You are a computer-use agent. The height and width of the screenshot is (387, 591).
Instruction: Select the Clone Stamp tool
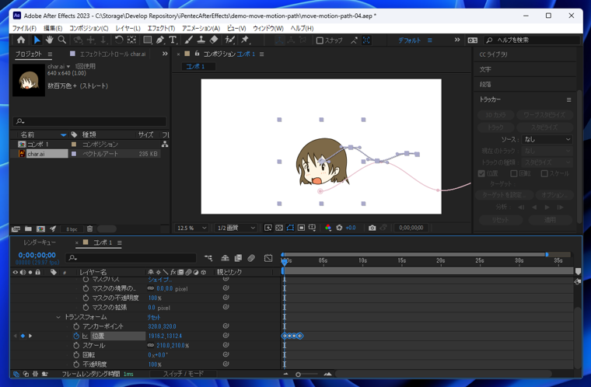pyautogui.click(x=201, y=40)
